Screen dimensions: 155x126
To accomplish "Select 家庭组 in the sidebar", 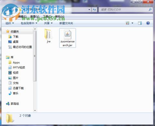I will pyautogui.click(x=13, y=104).
